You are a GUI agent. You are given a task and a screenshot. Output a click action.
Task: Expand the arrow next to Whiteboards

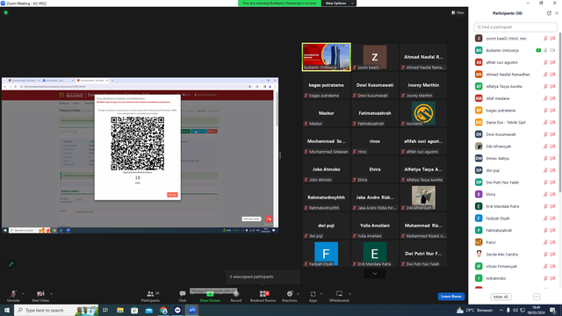(x=349, y=294)
